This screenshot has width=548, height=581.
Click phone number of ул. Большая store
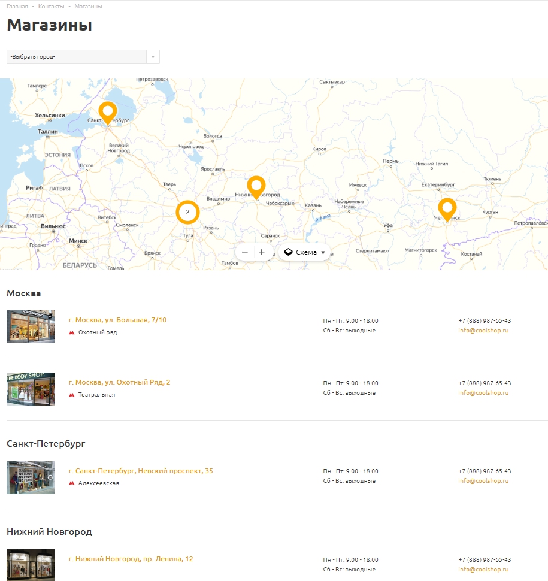click(x=485, y=320)
